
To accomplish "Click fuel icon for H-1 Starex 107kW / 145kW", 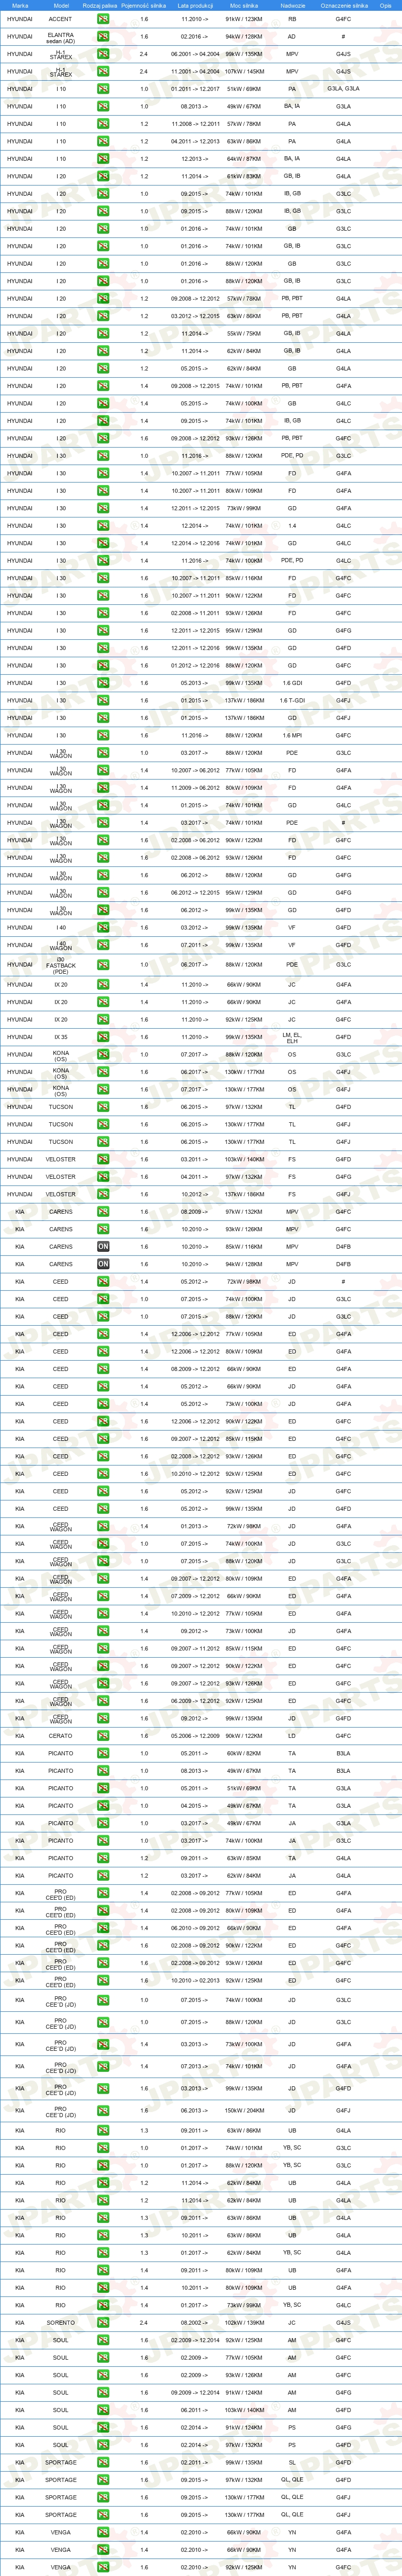I will tap(103, 72).
